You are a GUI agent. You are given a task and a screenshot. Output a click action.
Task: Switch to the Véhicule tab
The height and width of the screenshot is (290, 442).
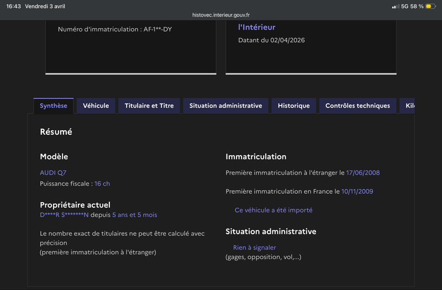pyautogui.click(x=96, y=106)
